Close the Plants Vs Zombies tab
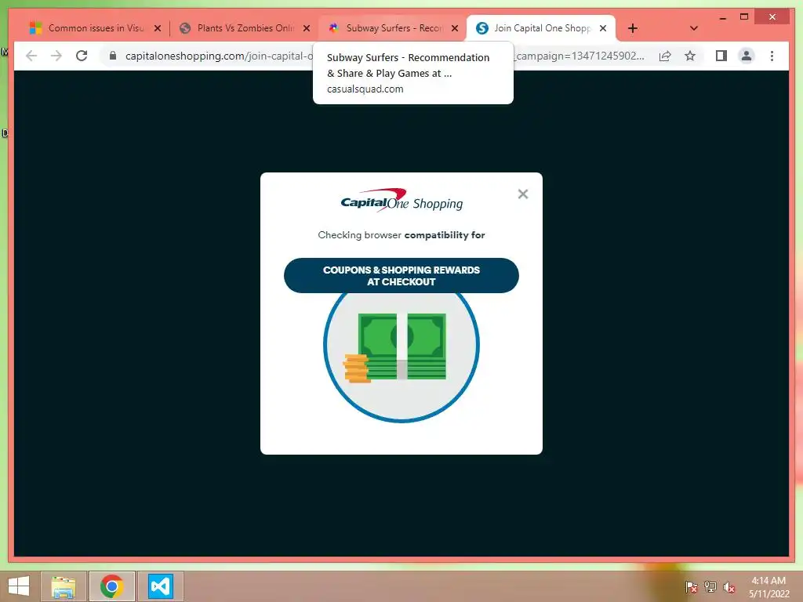 click(x=307, y=28)
